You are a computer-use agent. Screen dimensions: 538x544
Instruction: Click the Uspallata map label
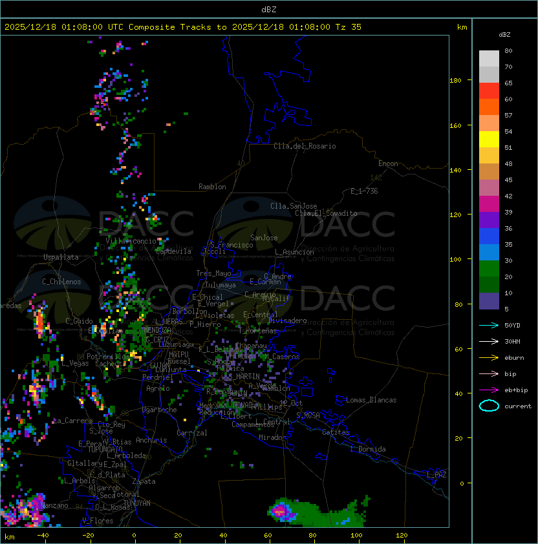61,257
